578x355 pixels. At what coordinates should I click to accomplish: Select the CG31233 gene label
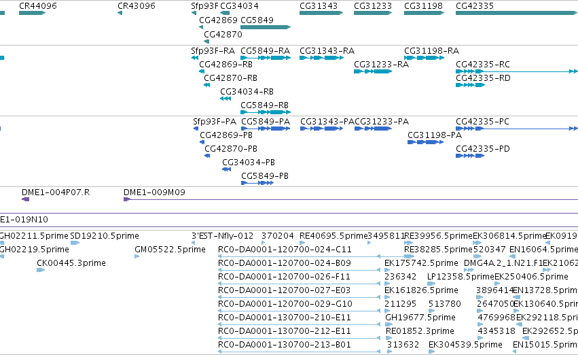(373, 6)
